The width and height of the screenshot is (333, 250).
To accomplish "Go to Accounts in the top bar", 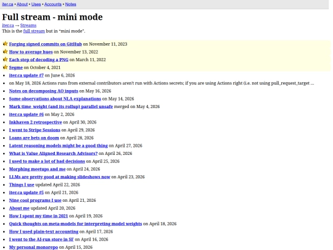I will 53,4.
